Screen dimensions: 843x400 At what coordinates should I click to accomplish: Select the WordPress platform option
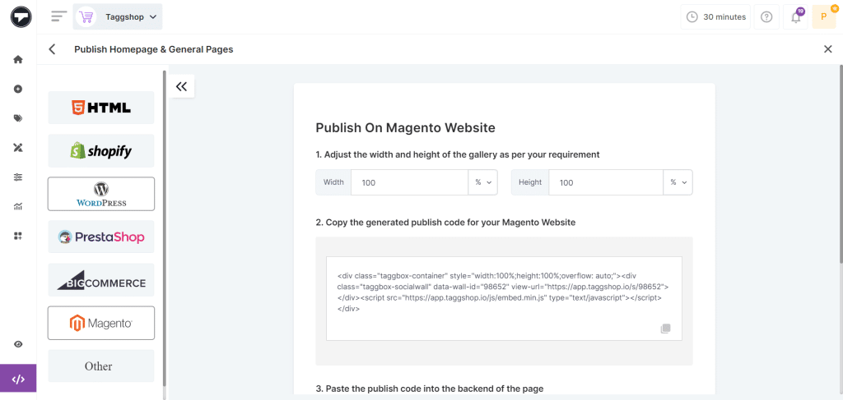coord(101,194)
